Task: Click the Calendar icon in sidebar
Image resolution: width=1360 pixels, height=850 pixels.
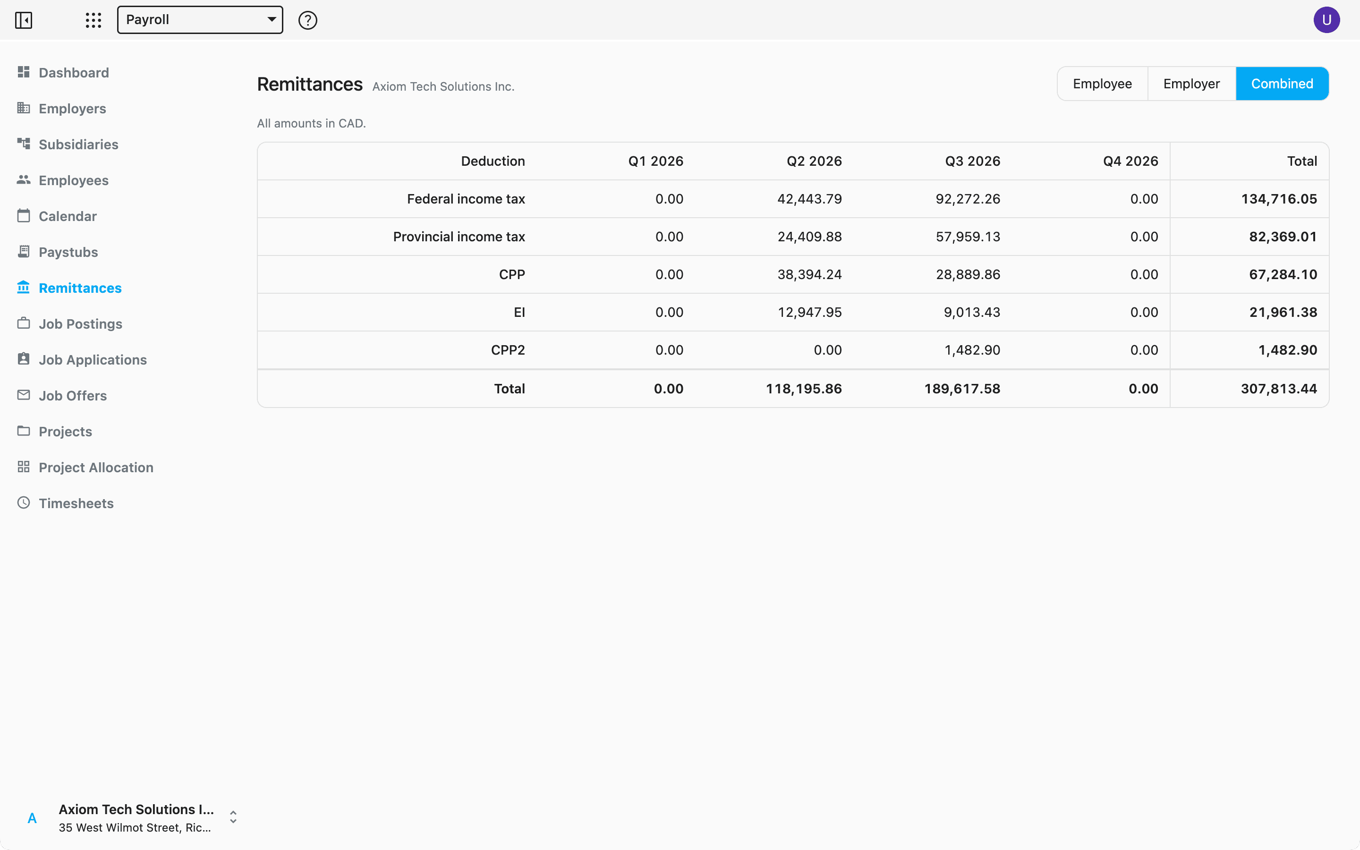Action: (x=24, y=216)
